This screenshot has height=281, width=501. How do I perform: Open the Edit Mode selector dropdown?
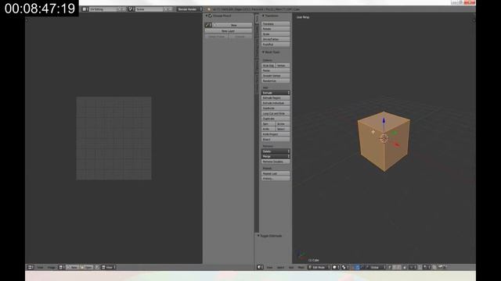(319, 267)
